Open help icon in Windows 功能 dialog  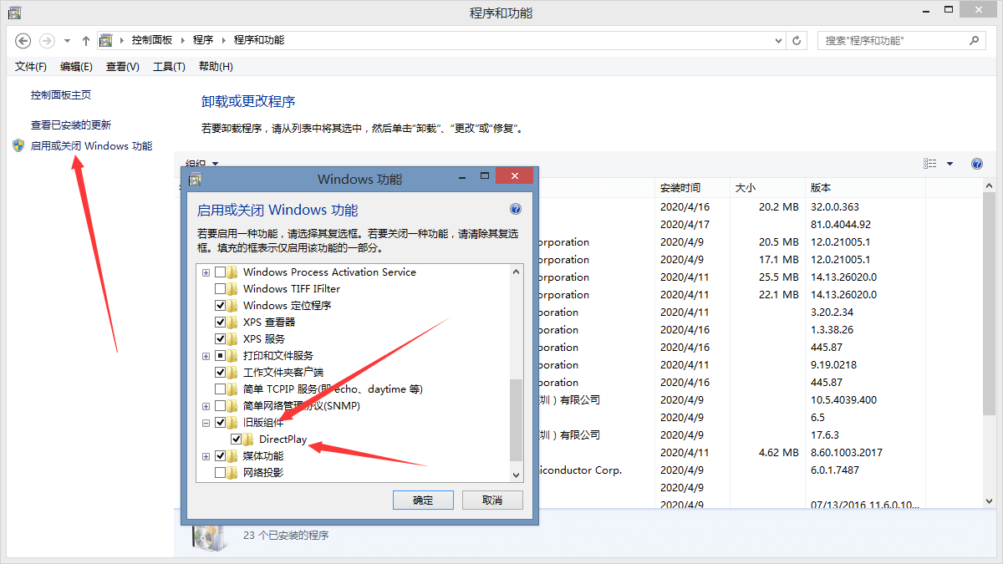pyautogui.click(x=515, y=210)
